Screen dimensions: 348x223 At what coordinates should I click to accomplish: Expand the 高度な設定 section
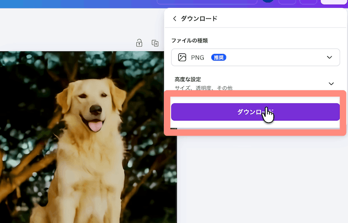point(256,84)
